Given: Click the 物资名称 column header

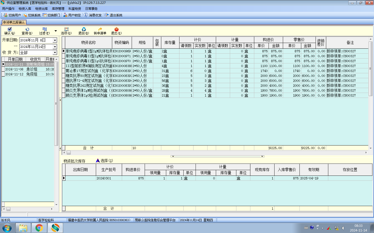Looking at the screenshot, I should pyautogui.click(x=89, y=42).
